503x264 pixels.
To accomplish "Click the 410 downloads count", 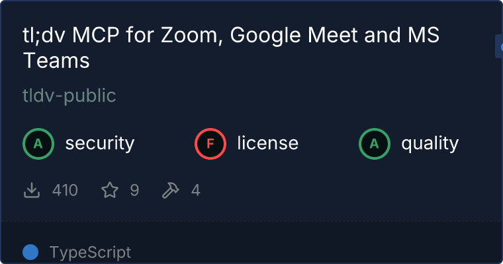I will [x=65, y=191].
